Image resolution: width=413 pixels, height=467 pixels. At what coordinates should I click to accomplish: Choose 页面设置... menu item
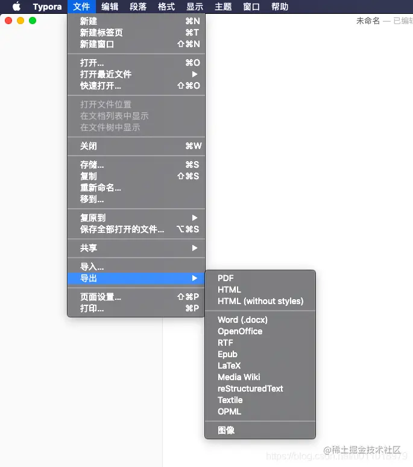(x=136, y=297)
